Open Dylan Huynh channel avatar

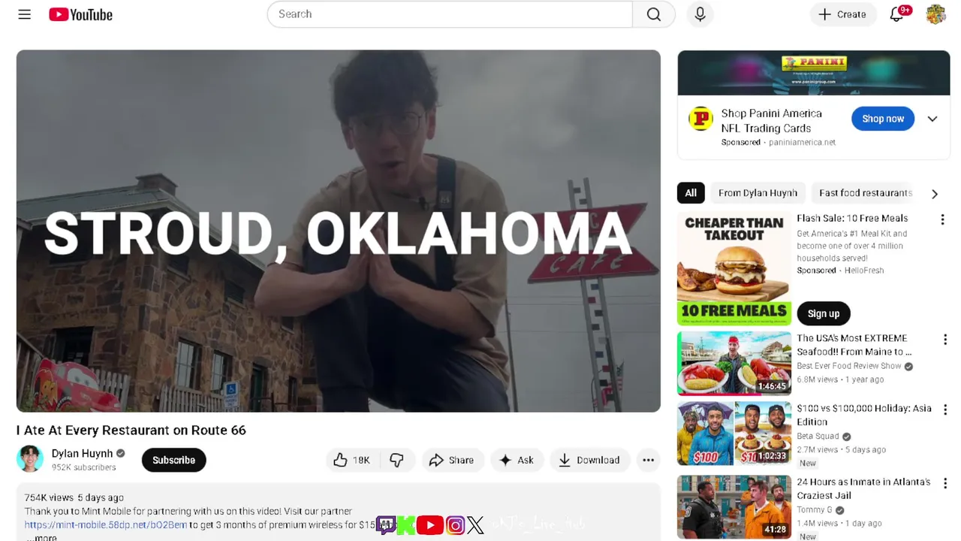coord(30,459)
